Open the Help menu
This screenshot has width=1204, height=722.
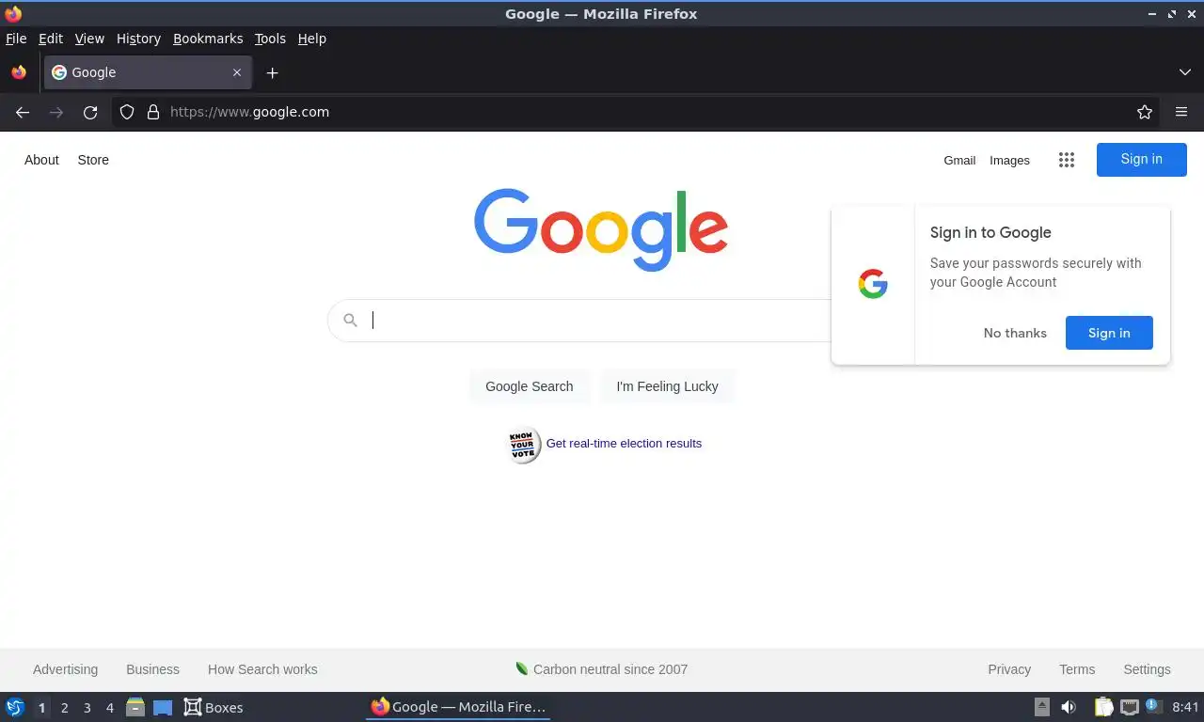312,39
